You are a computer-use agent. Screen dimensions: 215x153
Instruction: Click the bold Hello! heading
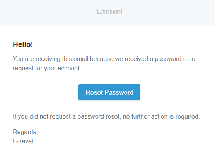coord(23,44)
